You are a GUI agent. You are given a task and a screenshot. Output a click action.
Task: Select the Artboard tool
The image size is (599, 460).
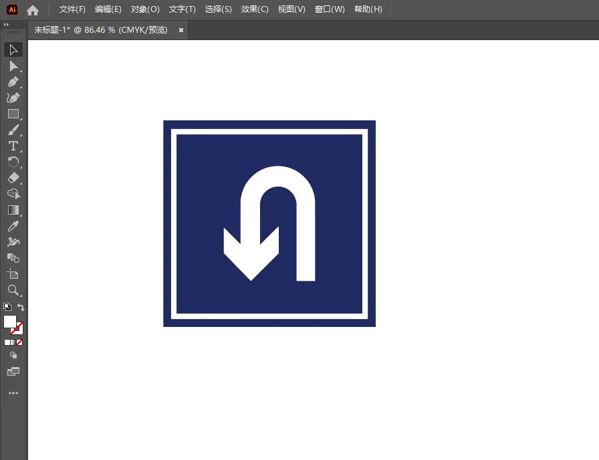(13, 274)
